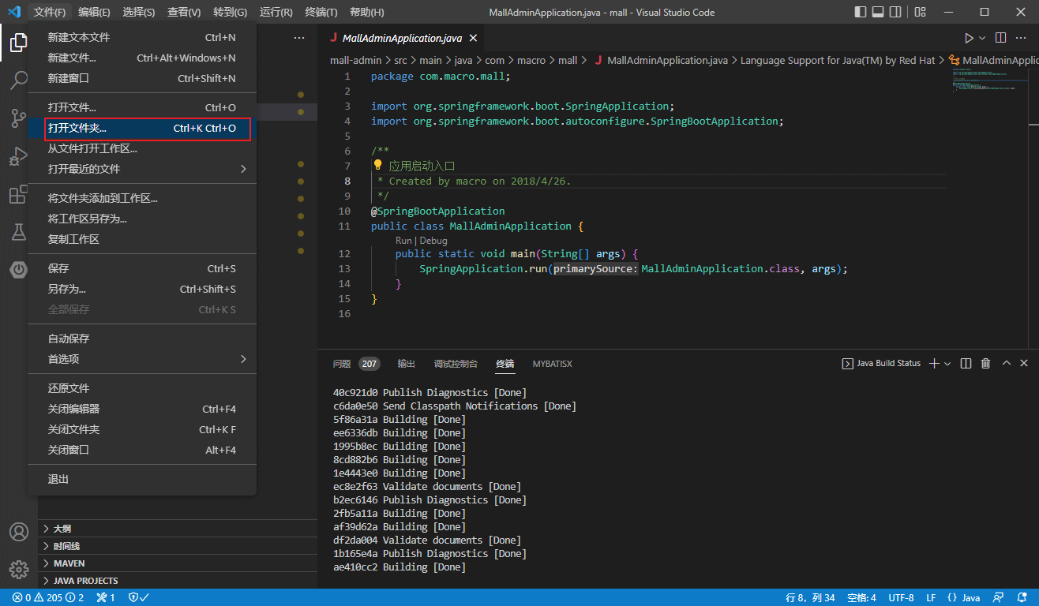Click Debug CodeLens above main method
Viewport: 1039px width, 606px height.
pyautogui.click(x=433, y=241)
